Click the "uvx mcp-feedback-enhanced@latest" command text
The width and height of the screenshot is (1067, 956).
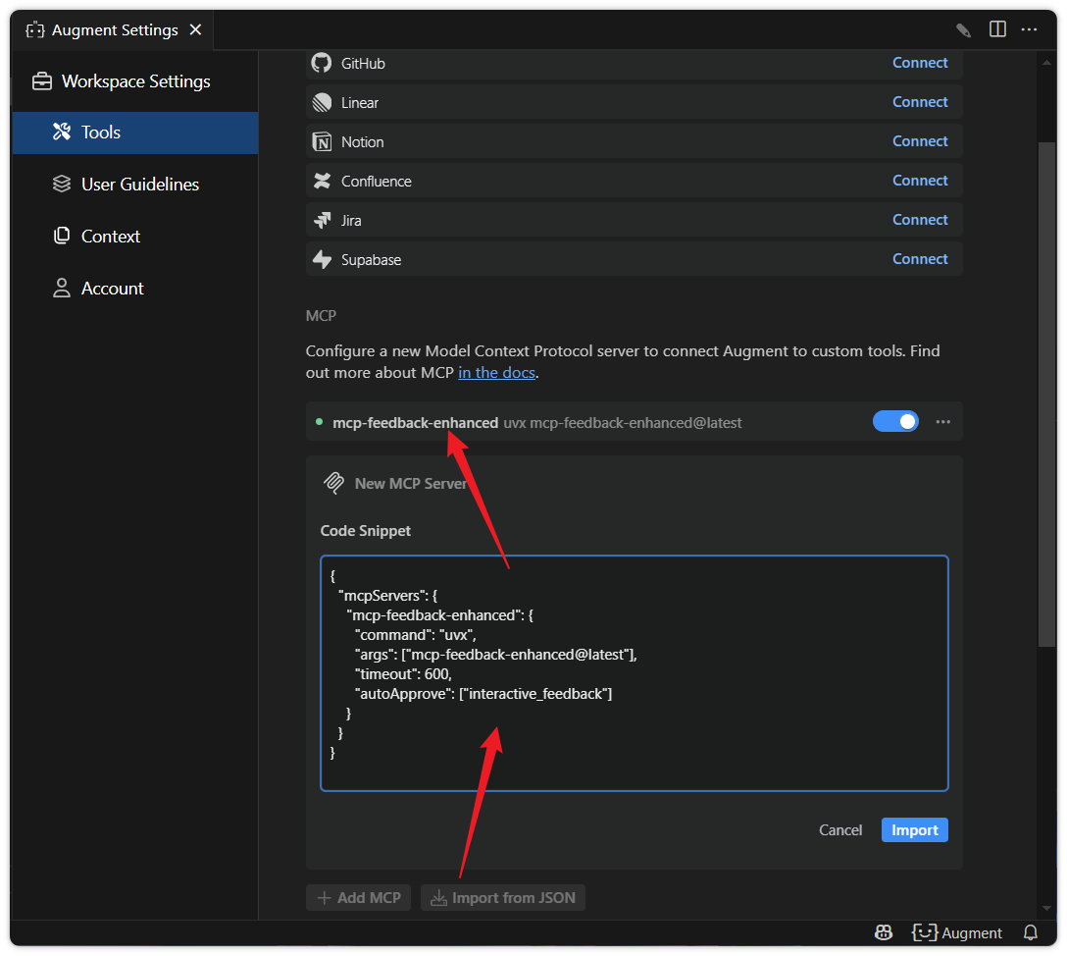pyautogui.click(x=623, y=423)
